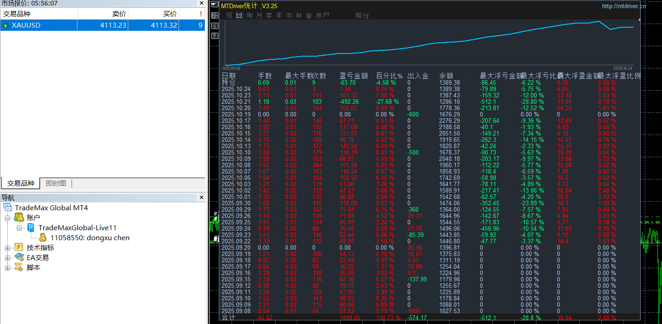Expand the EA交易 tree node

pyautogui.click(x=7, y=258)
